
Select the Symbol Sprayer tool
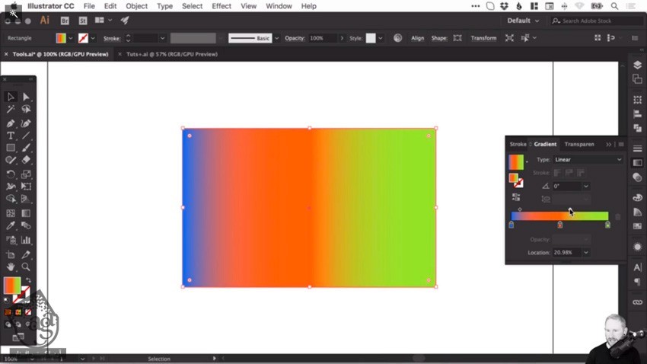coord(11,240)
